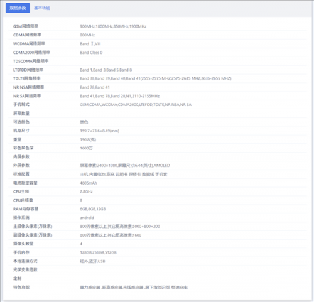Click the 900MHz,1800MHz GSM frequency value
This screenshot has width=314, height=302.
[113, 26]
